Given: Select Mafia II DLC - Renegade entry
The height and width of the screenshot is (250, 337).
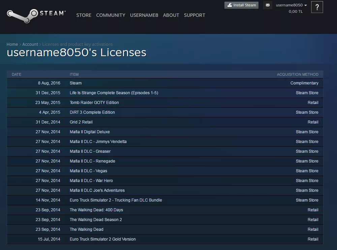Looking at the screenshot, I should pos(92,161).
